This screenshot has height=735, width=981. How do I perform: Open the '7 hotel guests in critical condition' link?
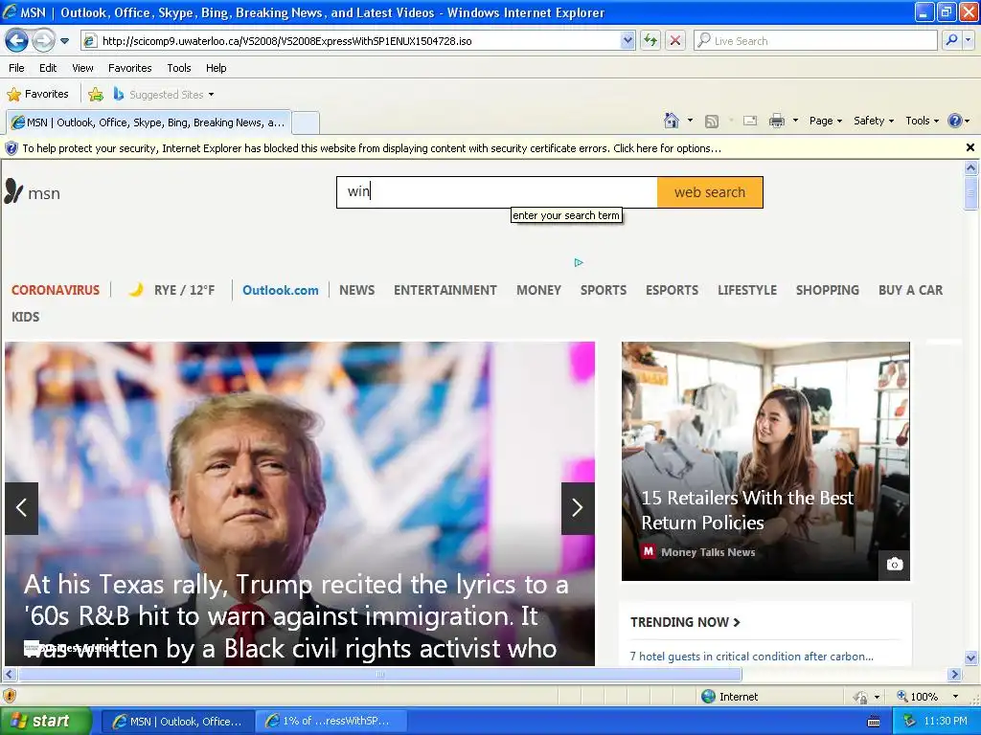751,657
